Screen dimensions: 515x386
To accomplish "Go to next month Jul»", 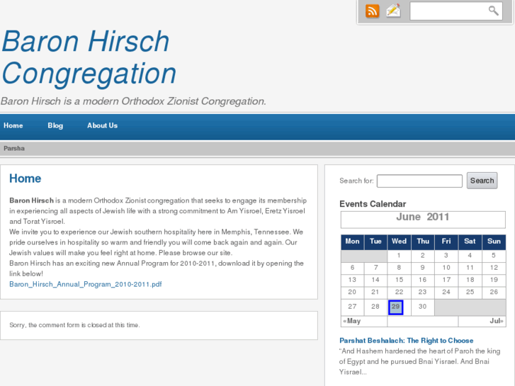I will coord(497,321).
